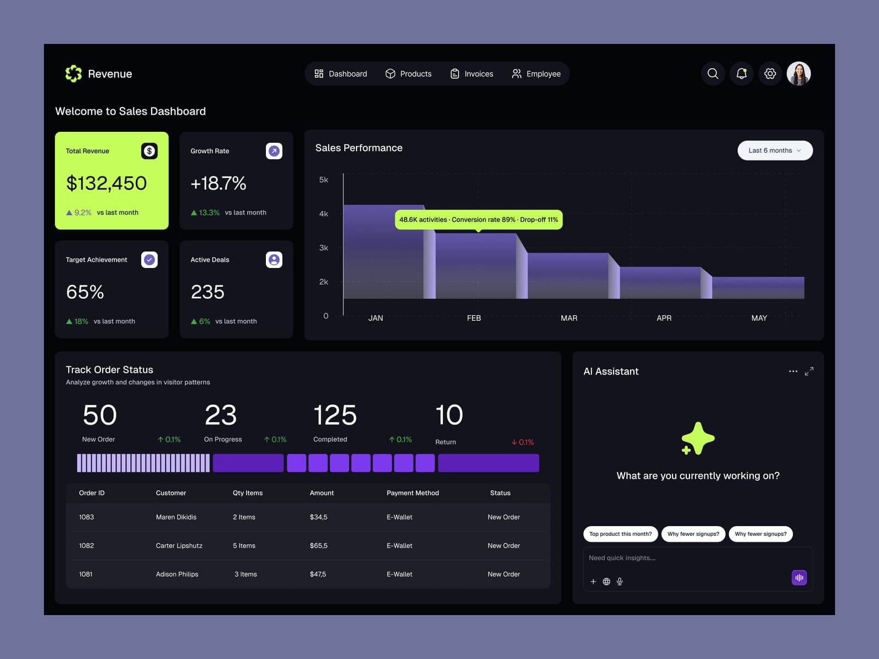879x659 pixels.
Task: Click the dollar icon on Total Revenue card
Action: click(x=149, y=151)
